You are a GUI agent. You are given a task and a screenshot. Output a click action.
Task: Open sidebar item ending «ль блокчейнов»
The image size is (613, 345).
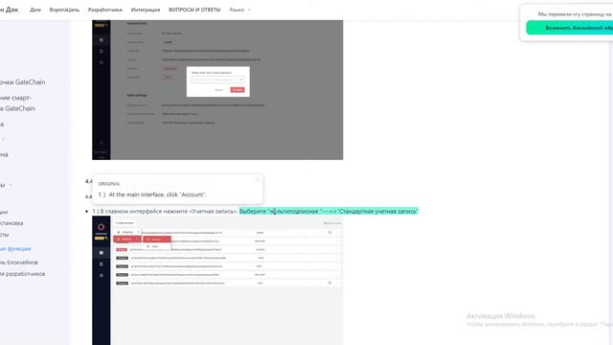19,263
